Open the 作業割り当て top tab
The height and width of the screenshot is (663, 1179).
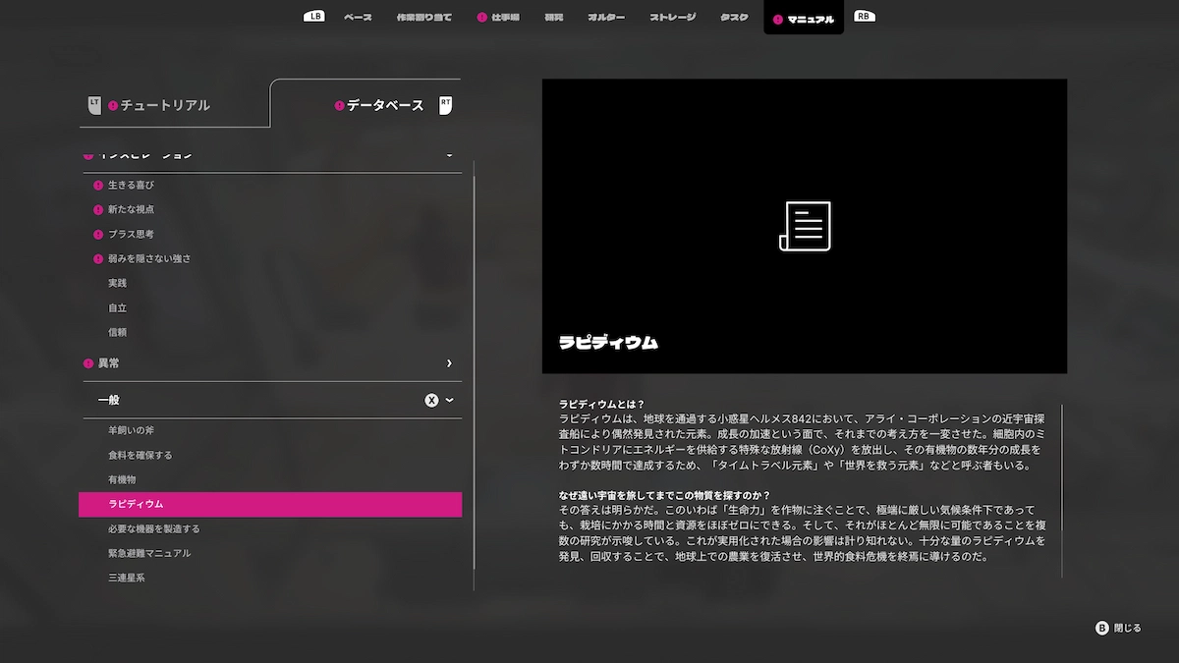424,18
